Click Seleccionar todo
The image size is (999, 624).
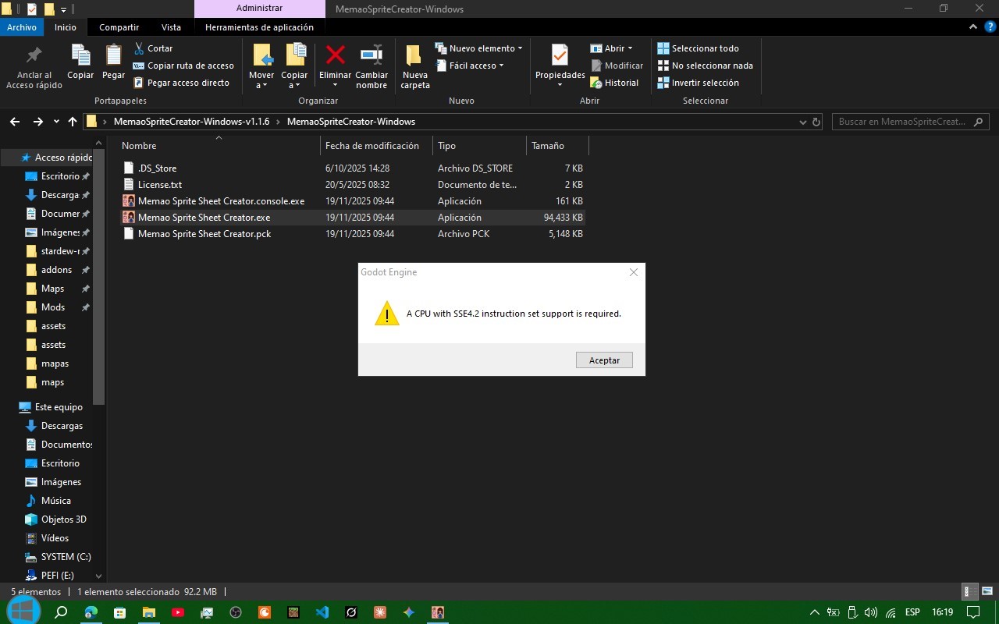pyautogui.click(x=698, y=48)
